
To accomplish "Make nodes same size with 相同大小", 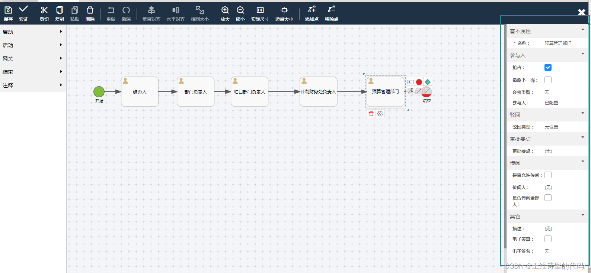I will pos(200,13).
